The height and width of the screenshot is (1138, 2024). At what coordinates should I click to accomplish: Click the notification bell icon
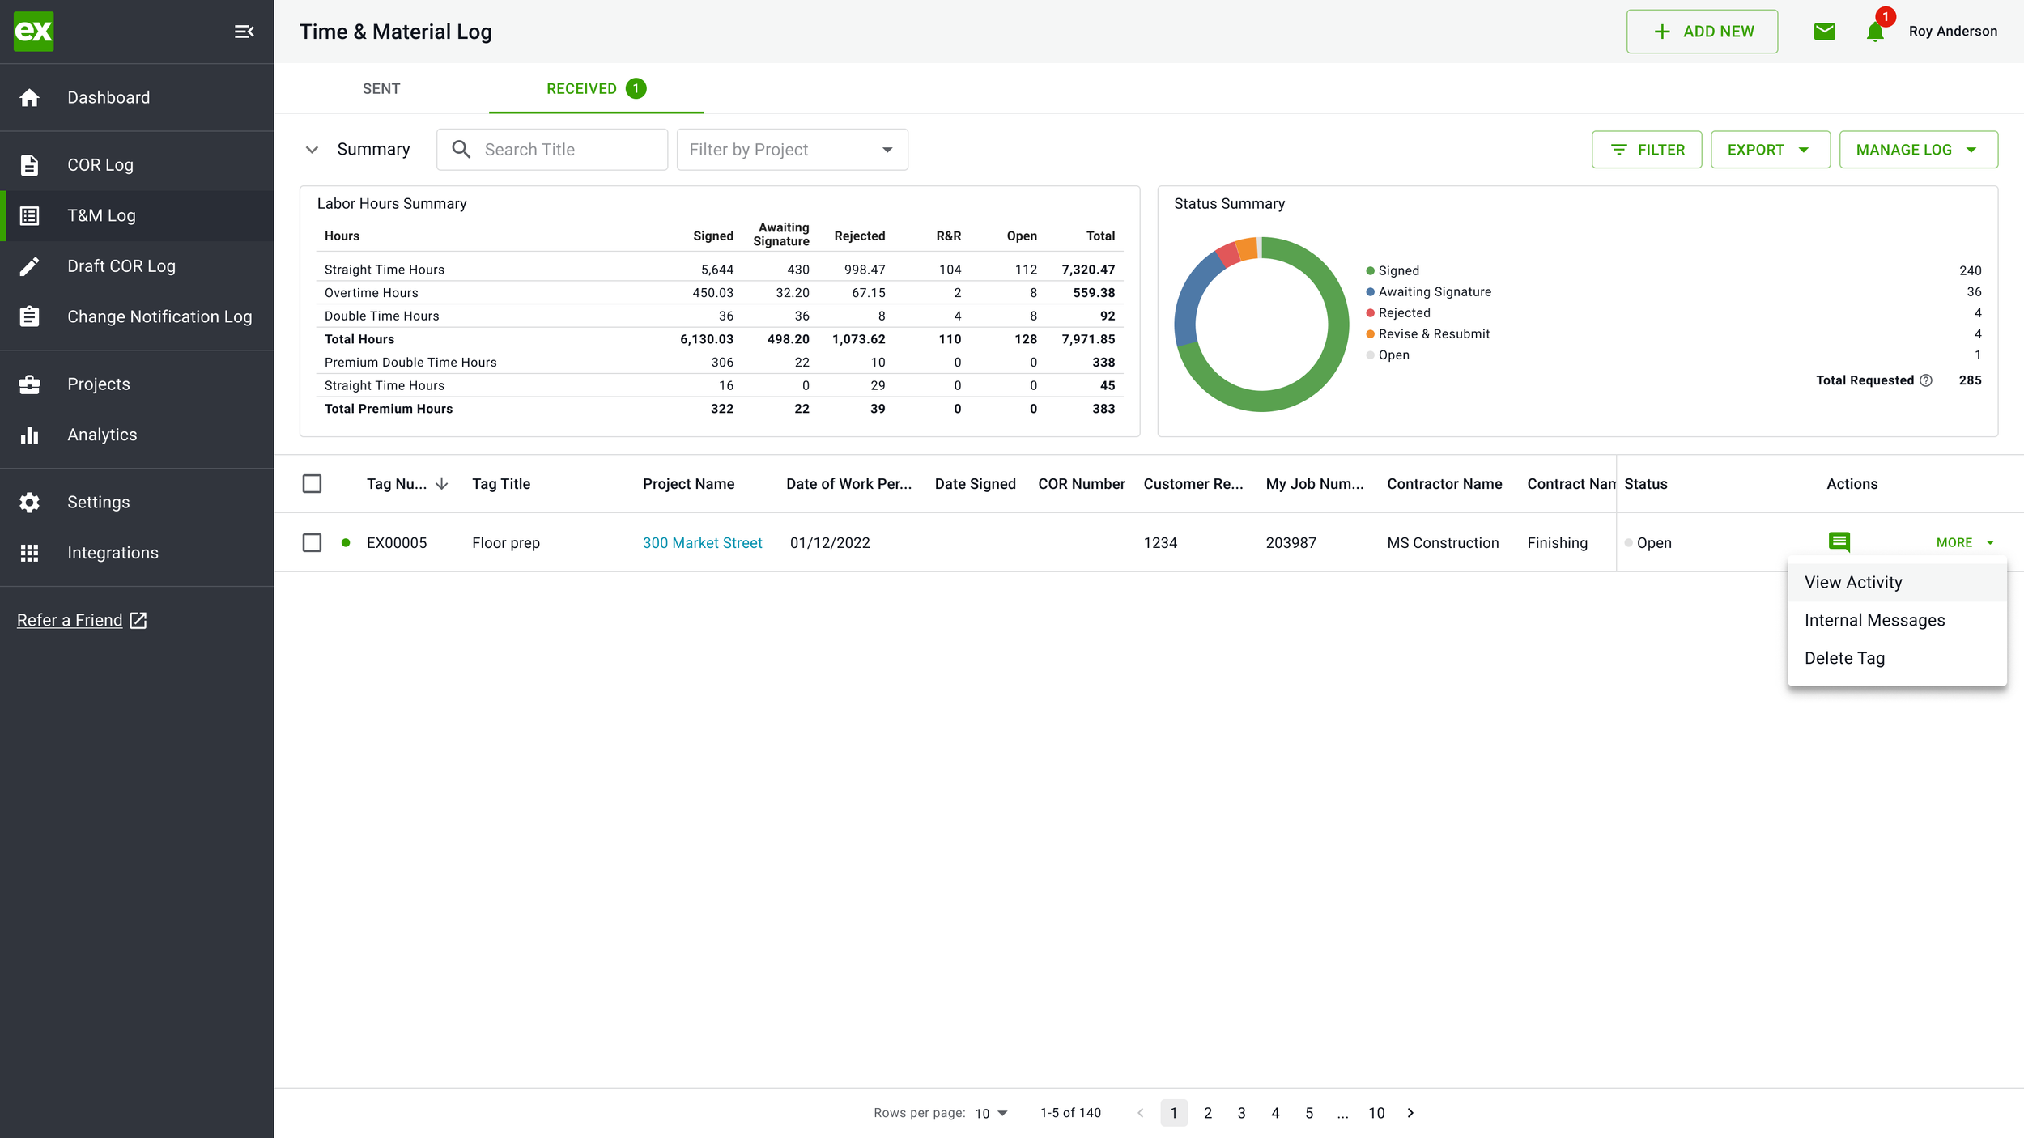click(1874, 32)
